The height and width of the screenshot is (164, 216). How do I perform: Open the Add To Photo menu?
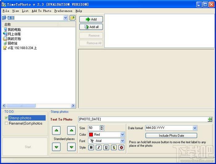tap(41, 11)
